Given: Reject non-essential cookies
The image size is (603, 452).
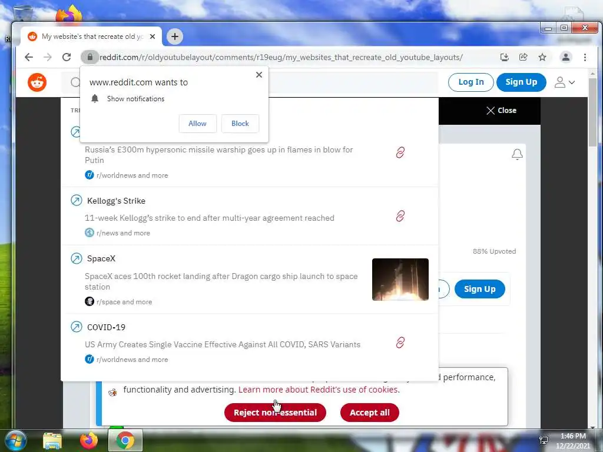Looking at the screenshot, I should (275, 413).
